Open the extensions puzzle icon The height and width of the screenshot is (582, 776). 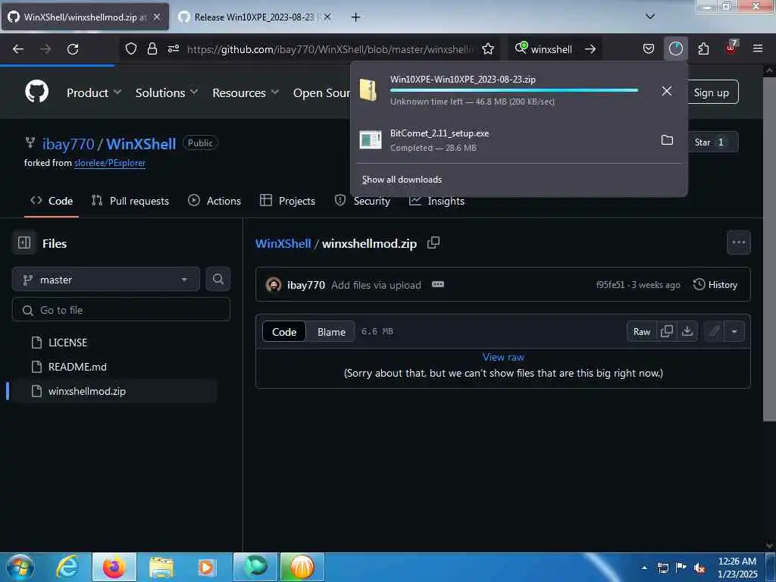[x=703, y=49]
